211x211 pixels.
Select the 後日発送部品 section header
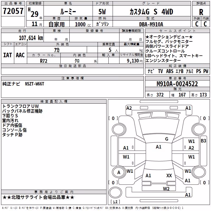tap(72, 66)
